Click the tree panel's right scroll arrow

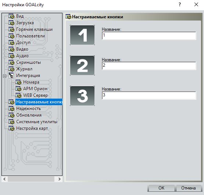(59, 179)
